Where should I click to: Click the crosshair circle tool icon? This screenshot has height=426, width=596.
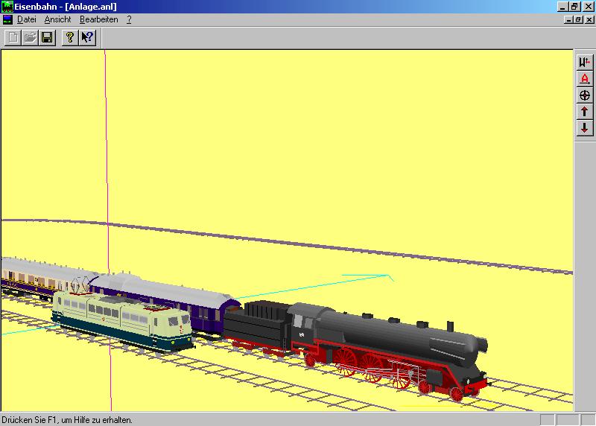pyautogui.click(x=584, y=95)
